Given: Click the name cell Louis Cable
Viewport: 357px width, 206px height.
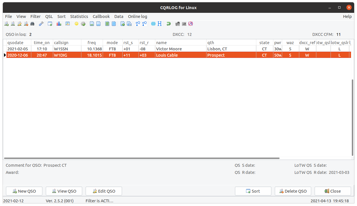Looking at the screenshot, I should coord(181,55).
